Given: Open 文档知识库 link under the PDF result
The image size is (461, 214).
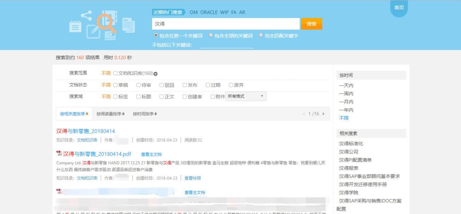Looking at the screenshot, I should (x=87, y=178).
